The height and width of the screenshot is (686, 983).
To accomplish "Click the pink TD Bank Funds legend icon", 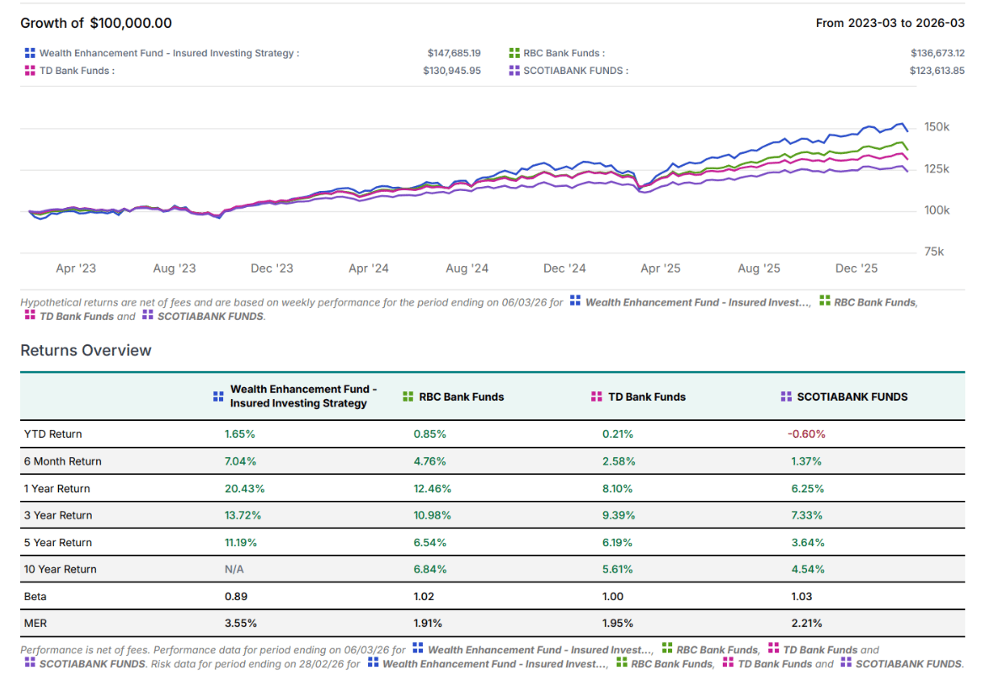I will (30, 71).
